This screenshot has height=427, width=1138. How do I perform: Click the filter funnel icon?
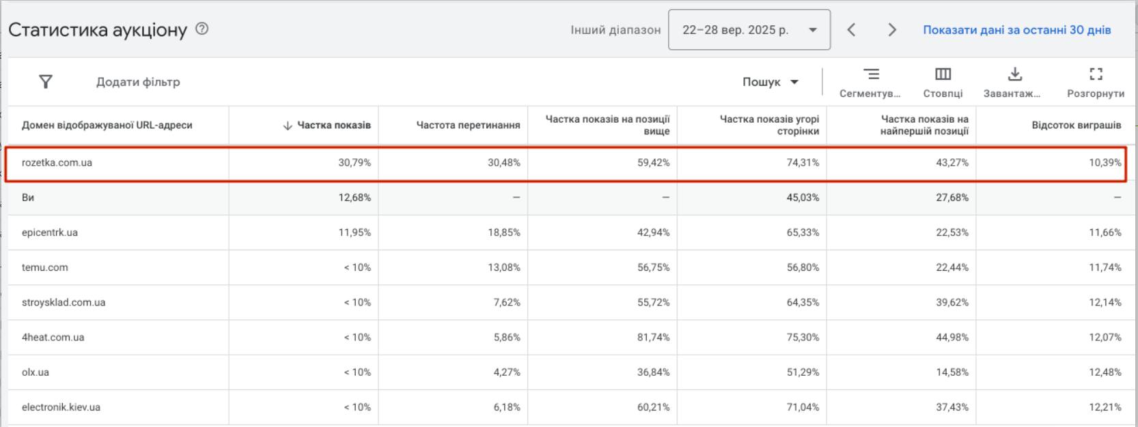point(46,82)
